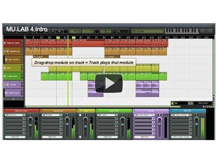The width and height of the screenshot is (216, 162).
Task: Open the Bar snap setting field
Action: (x=181, y=103)
